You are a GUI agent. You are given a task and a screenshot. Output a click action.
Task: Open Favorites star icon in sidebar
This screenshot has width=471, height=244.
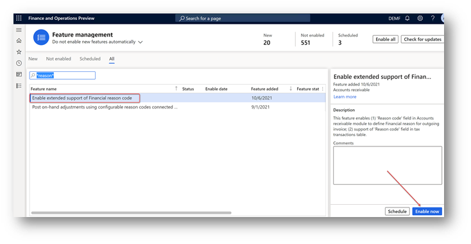point(19,52)
